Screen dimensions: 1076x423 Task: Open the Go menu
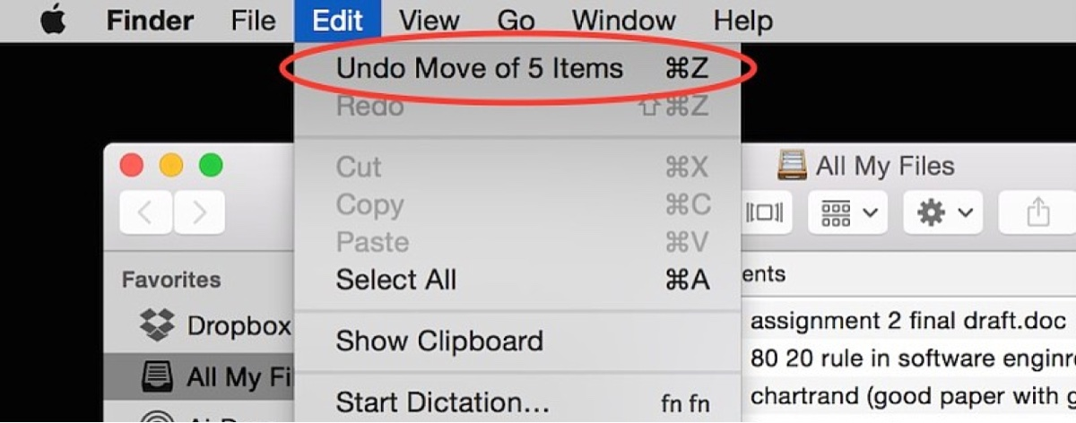click(516, 20)
